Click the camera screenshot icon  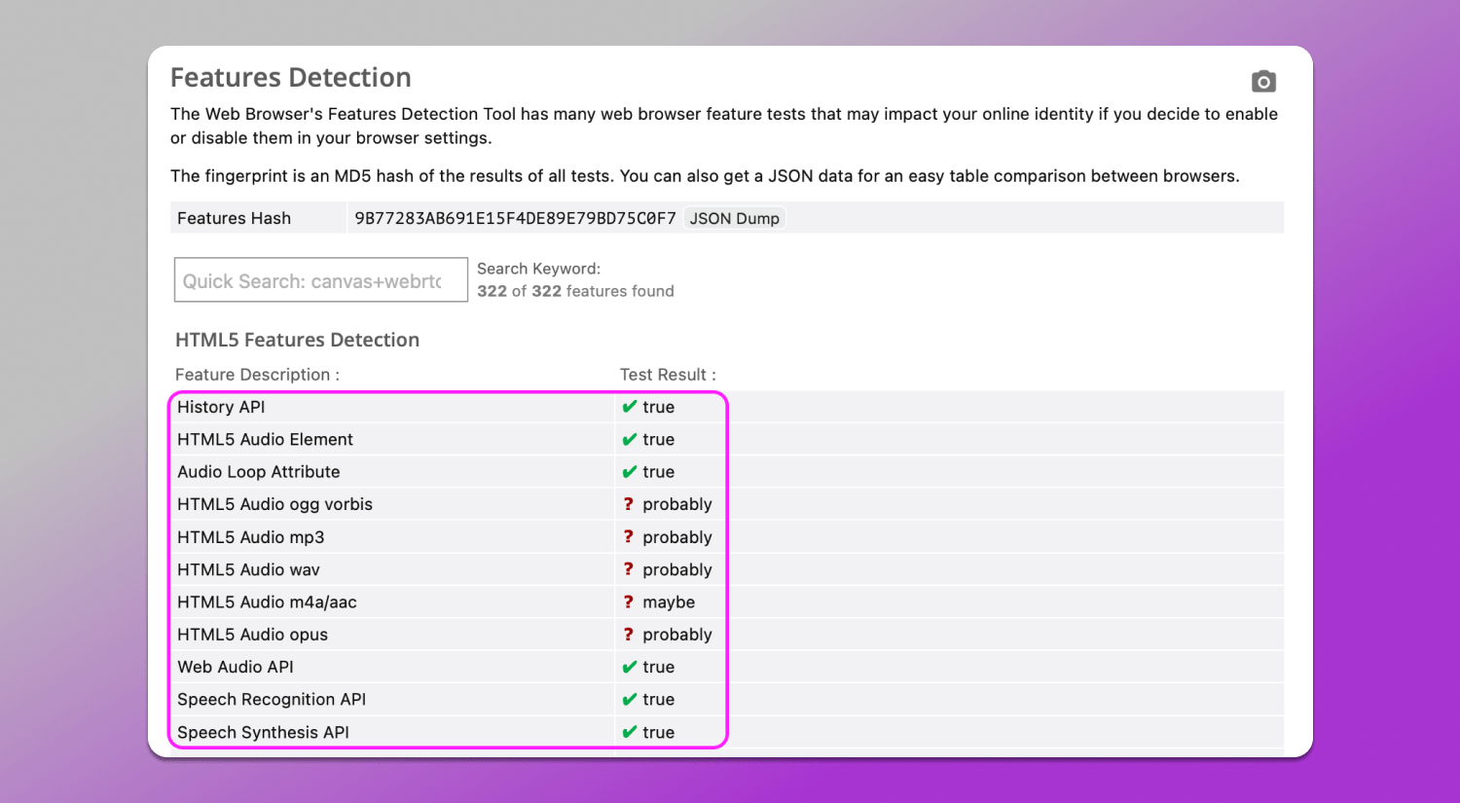tap(1263, 82)
